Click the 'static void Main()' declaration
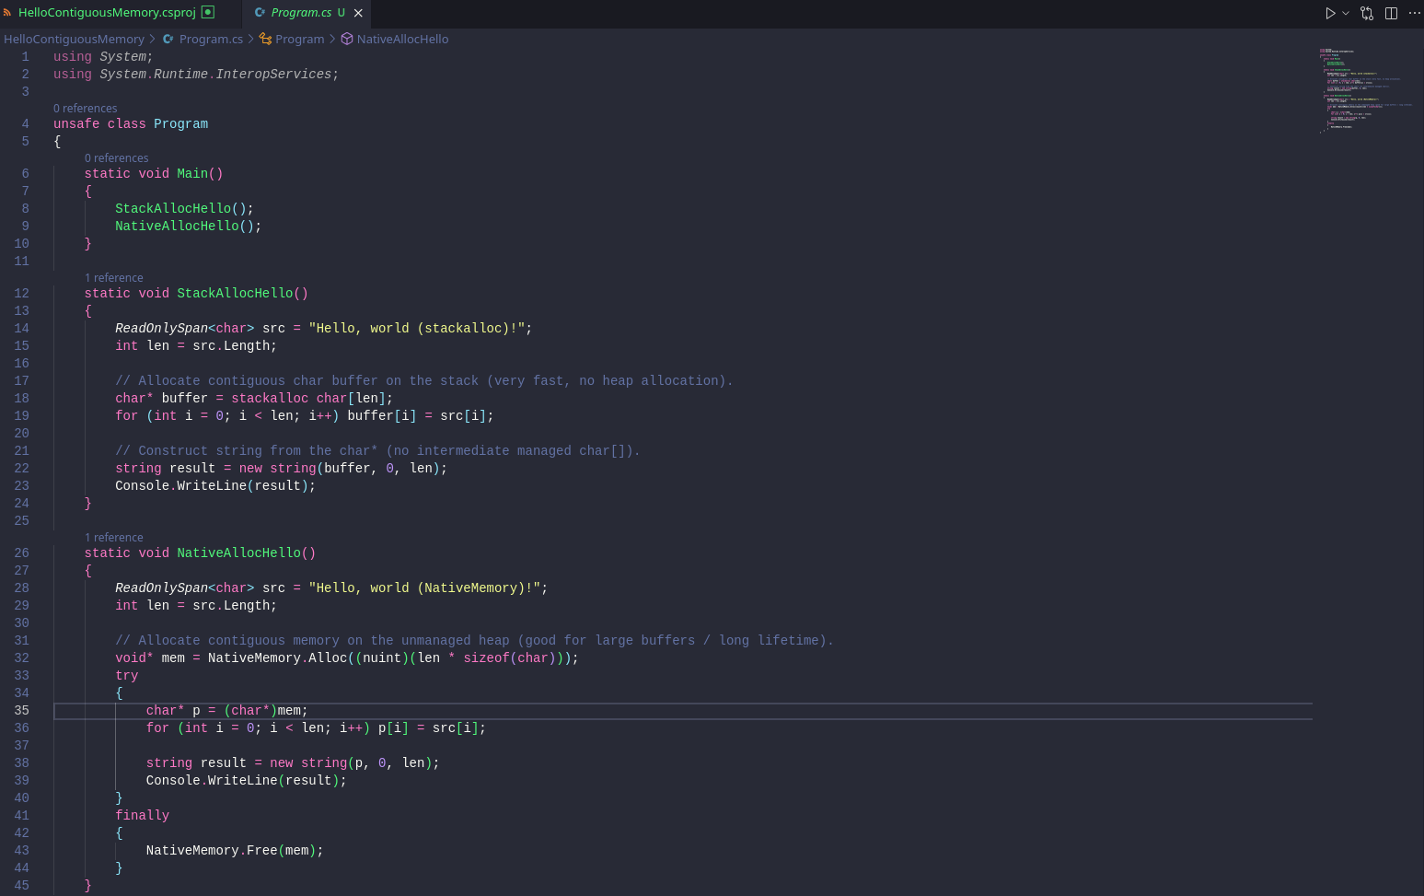 154,174
